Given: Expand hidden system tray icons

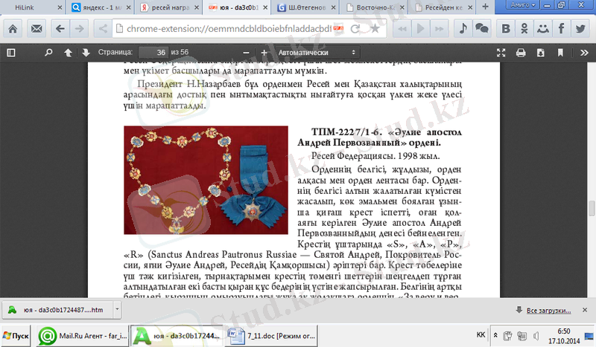Looking at the screenshot, I should [x=495, y=335].
